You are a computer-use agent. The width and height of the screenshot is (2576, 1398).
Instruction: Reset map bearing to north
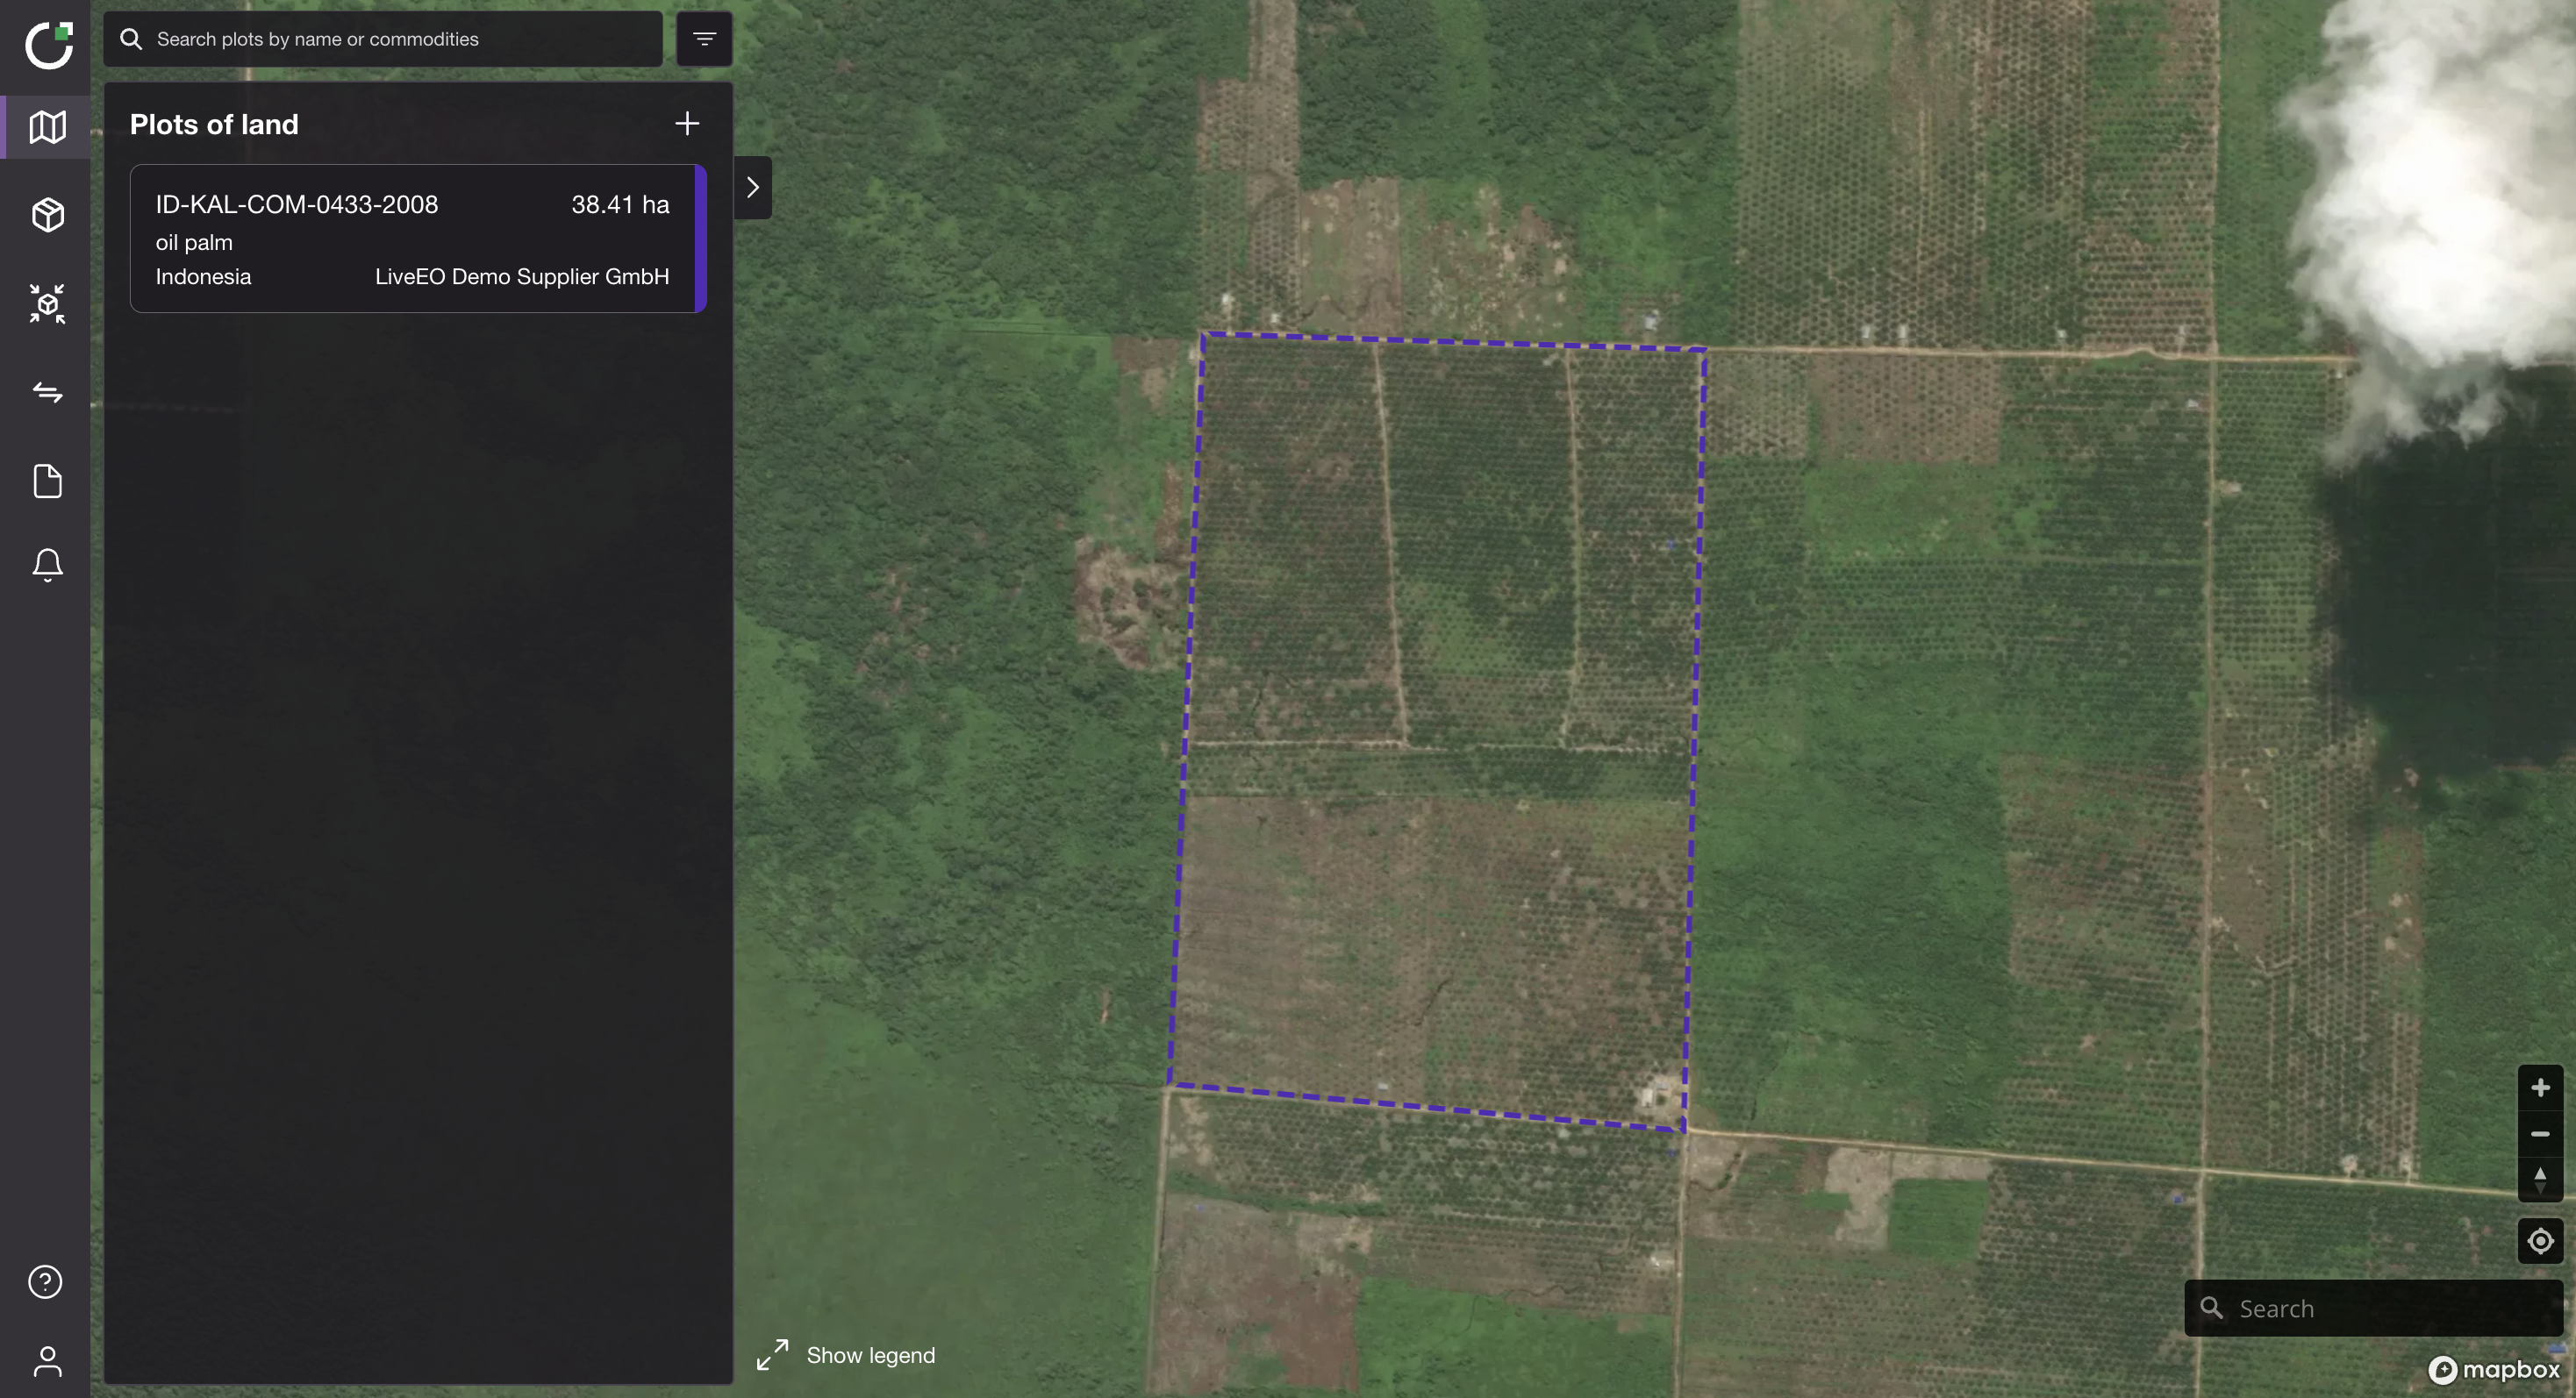[x=2540, y=1179]
